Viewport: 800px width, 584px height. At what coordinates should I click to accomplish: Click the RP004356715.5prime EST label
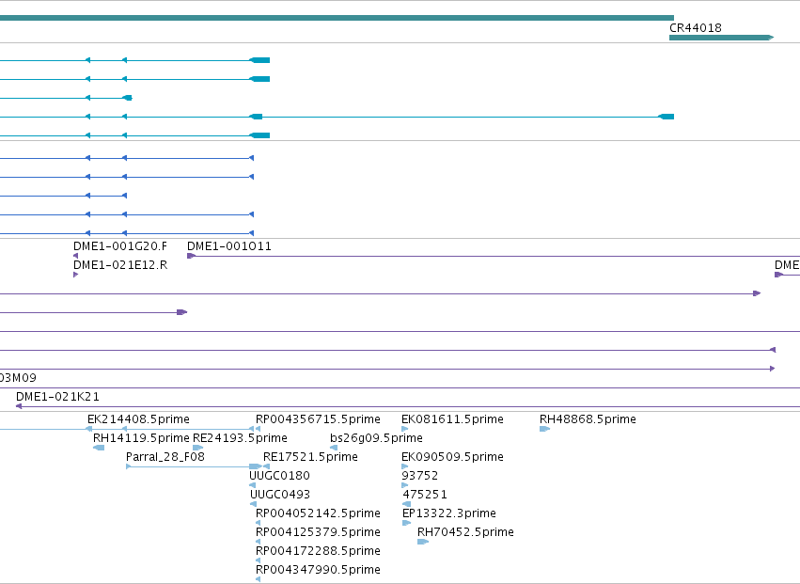[x=318, y=419]
